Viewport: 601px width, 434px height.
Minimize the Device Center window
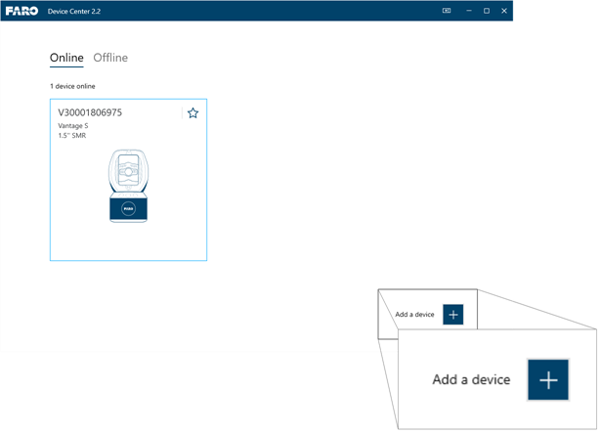469,11
